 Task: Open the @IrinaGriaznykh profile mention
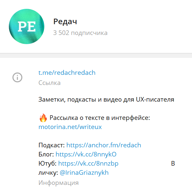(x=84, y=172)
